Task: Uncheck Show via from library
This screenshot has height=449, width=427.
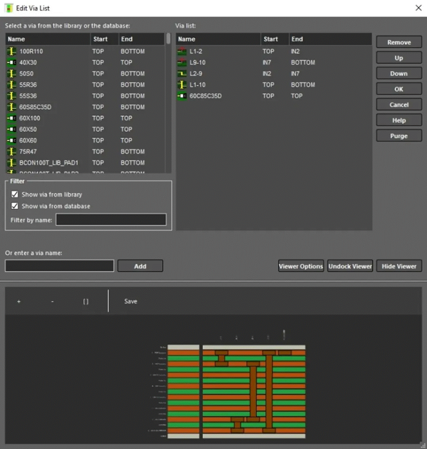Action: [15, 195]
